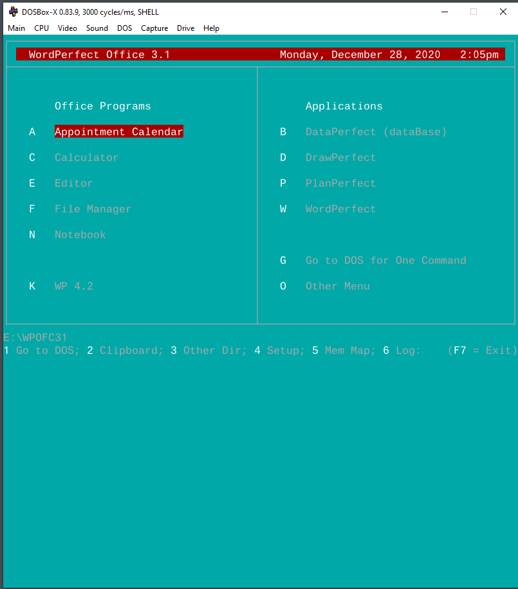The image size is (518, 589).
Task: Launch WordPerfect
Action: (340, 208)
